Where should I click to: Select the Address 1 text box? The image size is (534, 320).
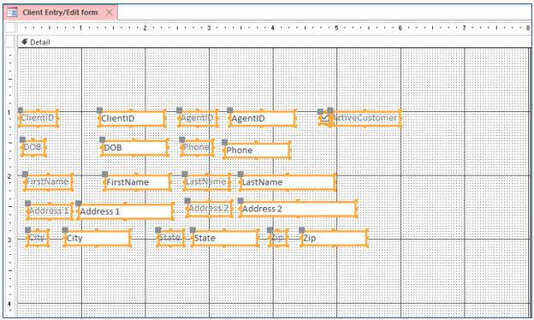125,211
